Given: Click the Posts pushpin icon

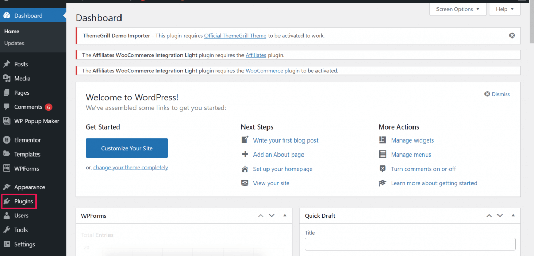Looking at the screenshot, I should (x=6, y=64).
